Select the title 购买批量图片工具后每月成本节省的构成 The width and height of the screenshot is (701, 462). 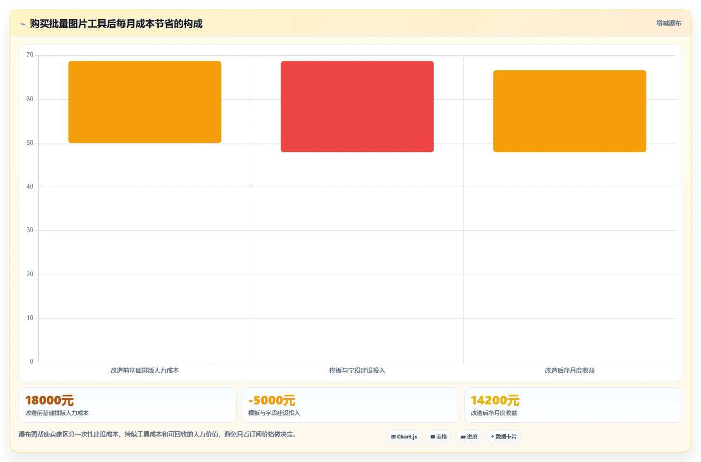116,24
